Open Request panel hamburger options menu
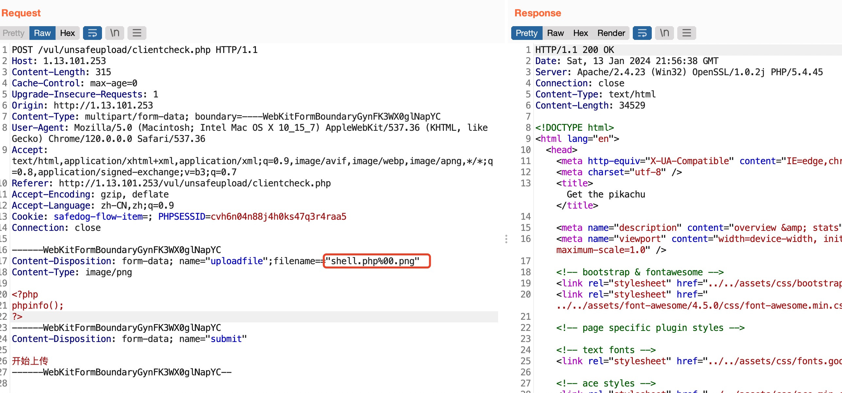Screen dimensions: 842x393 (x=137, y=33)
